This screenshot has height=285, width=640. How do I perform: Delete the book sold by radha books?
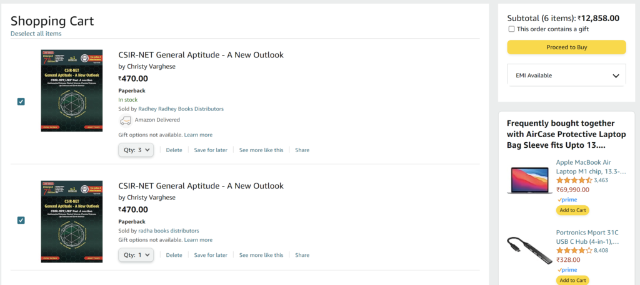(174, 255)
